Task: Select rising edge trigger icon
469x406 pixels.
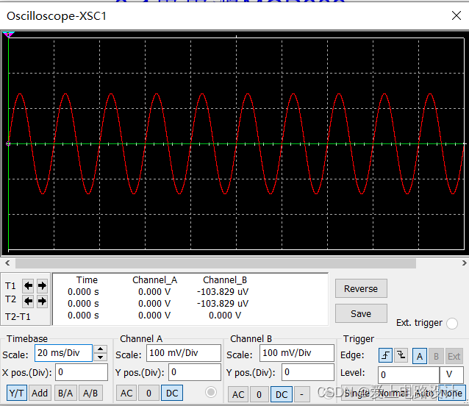Action: point(385,356)
